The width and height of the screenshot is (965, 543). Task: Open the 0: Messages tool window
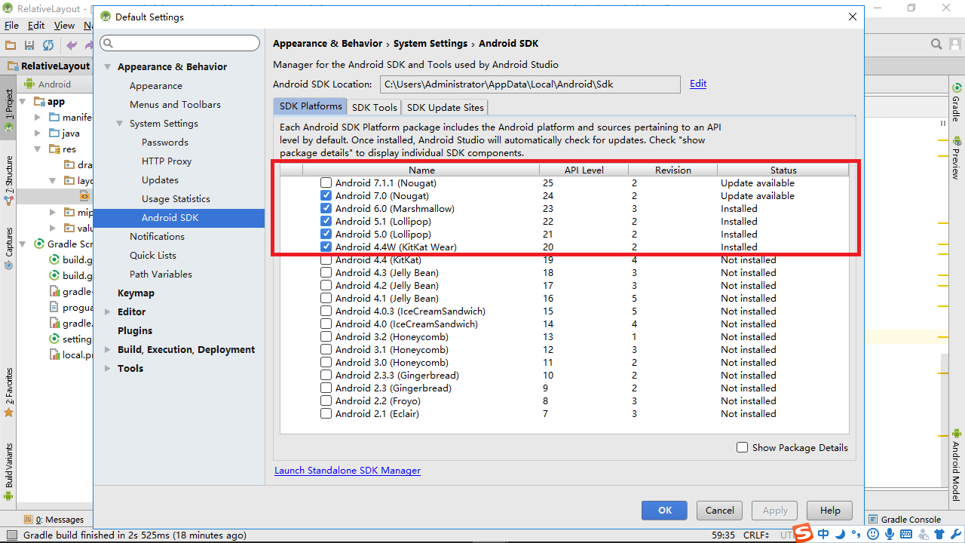click(x=54, y=520)
